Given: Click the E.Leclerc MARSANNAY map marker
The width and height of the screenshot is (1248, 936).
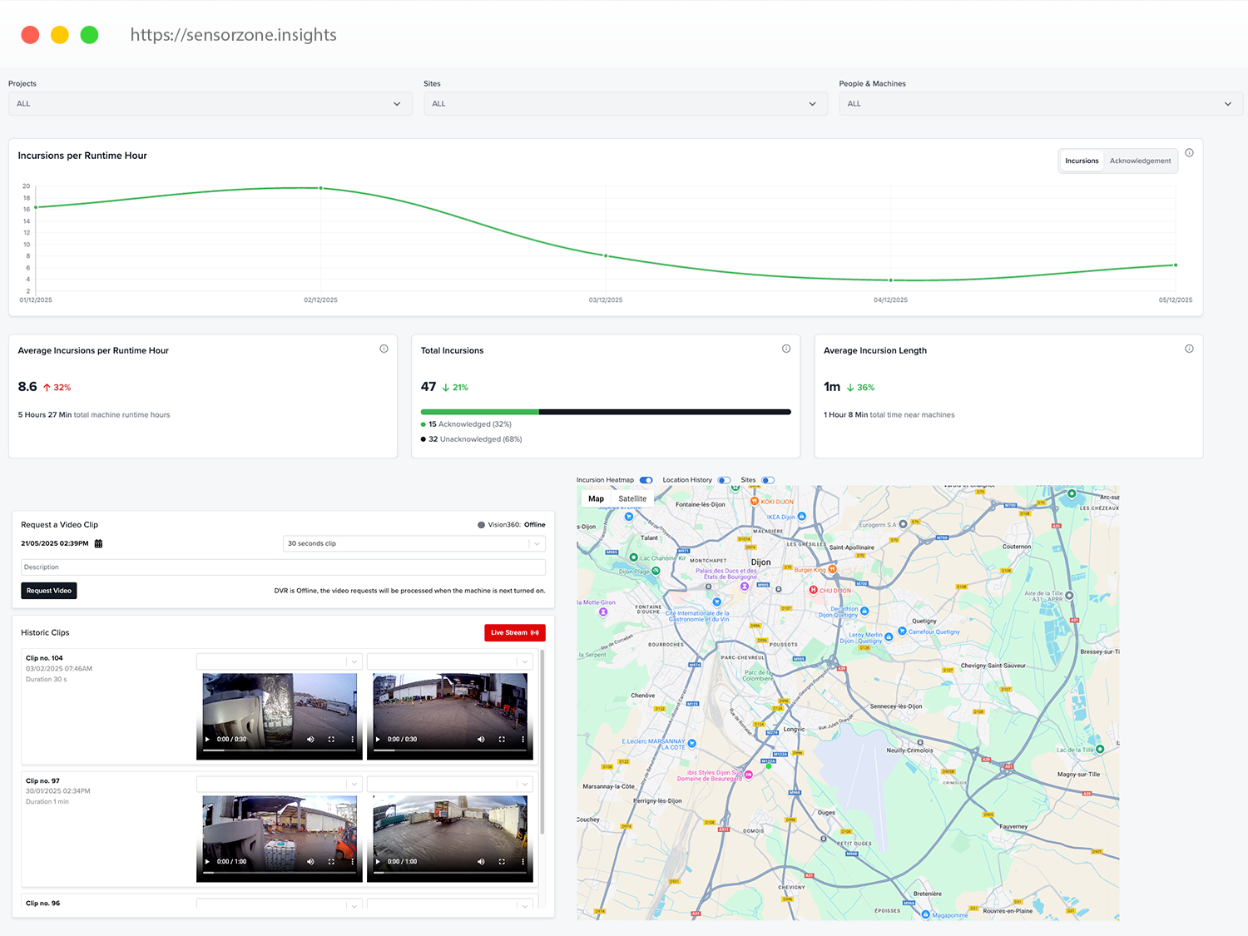Looking at the screenshot, I should click(x=692, y=743).
